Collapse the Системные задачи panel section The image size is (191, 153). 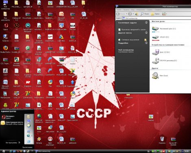[146, 23]
